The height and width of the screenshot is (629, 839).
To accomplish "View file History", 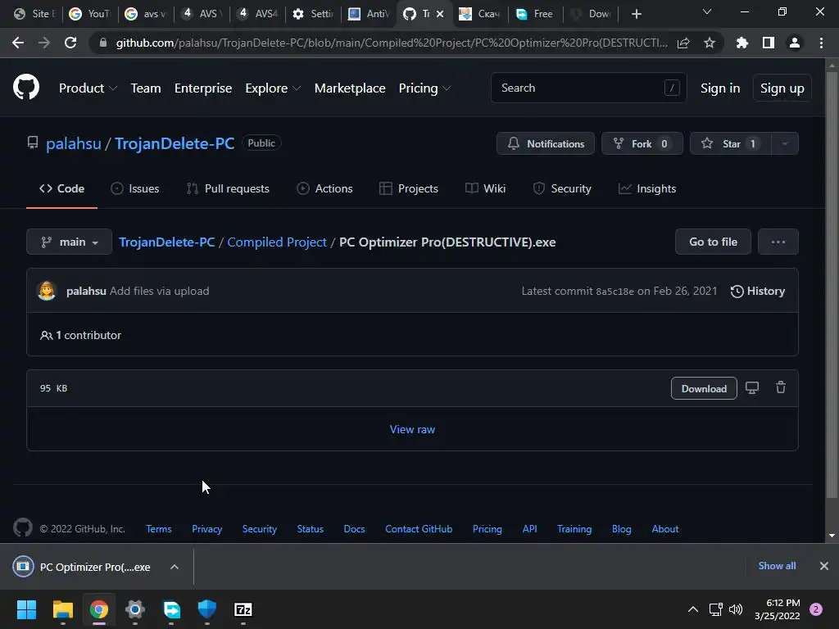I will (x=758, y=291).
